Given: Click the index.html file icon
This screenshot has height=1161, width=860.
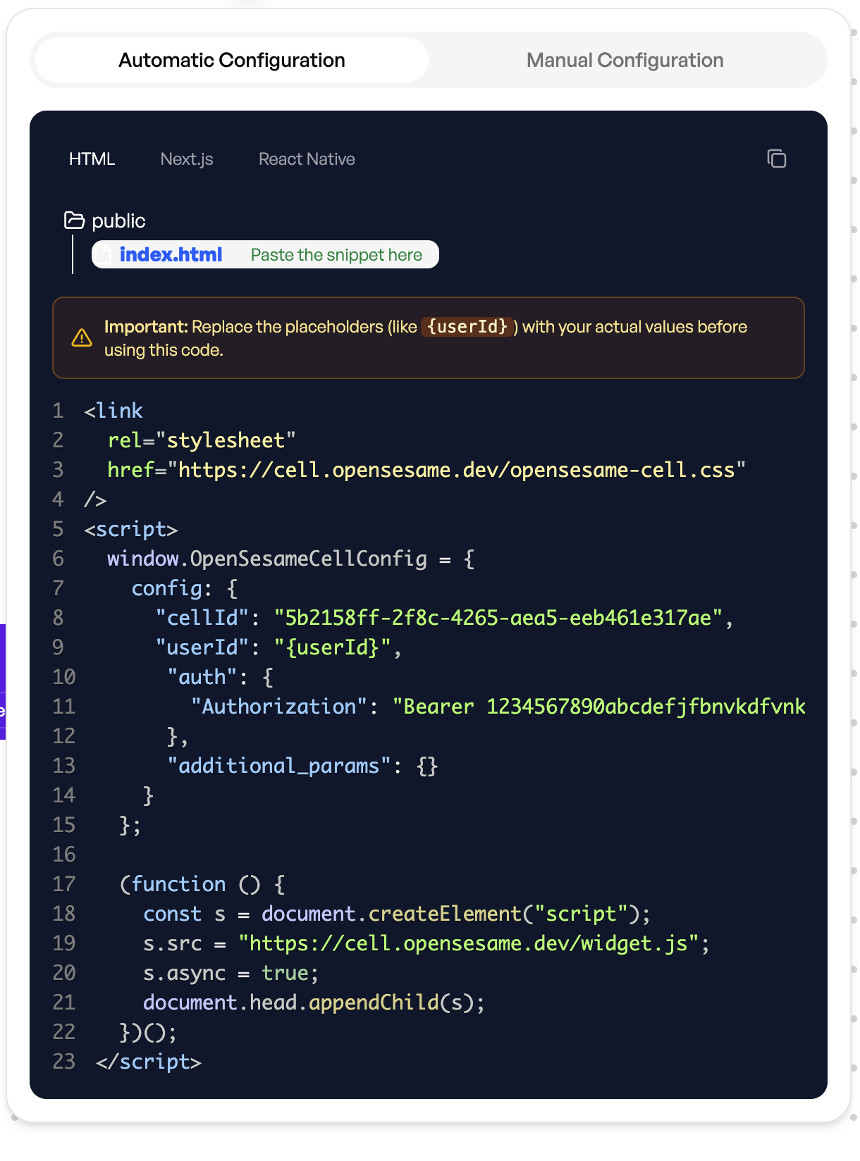Looking at the screenshot, I should [104, 254].
